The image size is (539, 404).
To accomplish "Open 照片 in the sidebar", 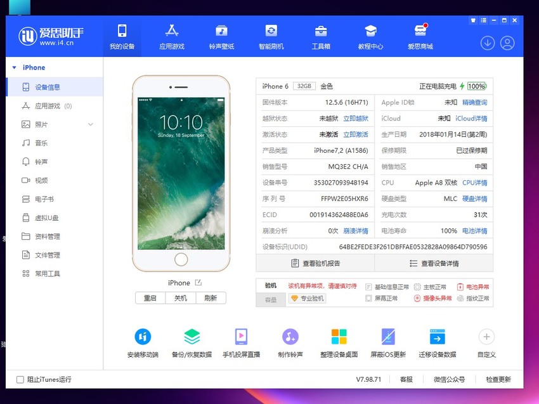I will [55, 124].
